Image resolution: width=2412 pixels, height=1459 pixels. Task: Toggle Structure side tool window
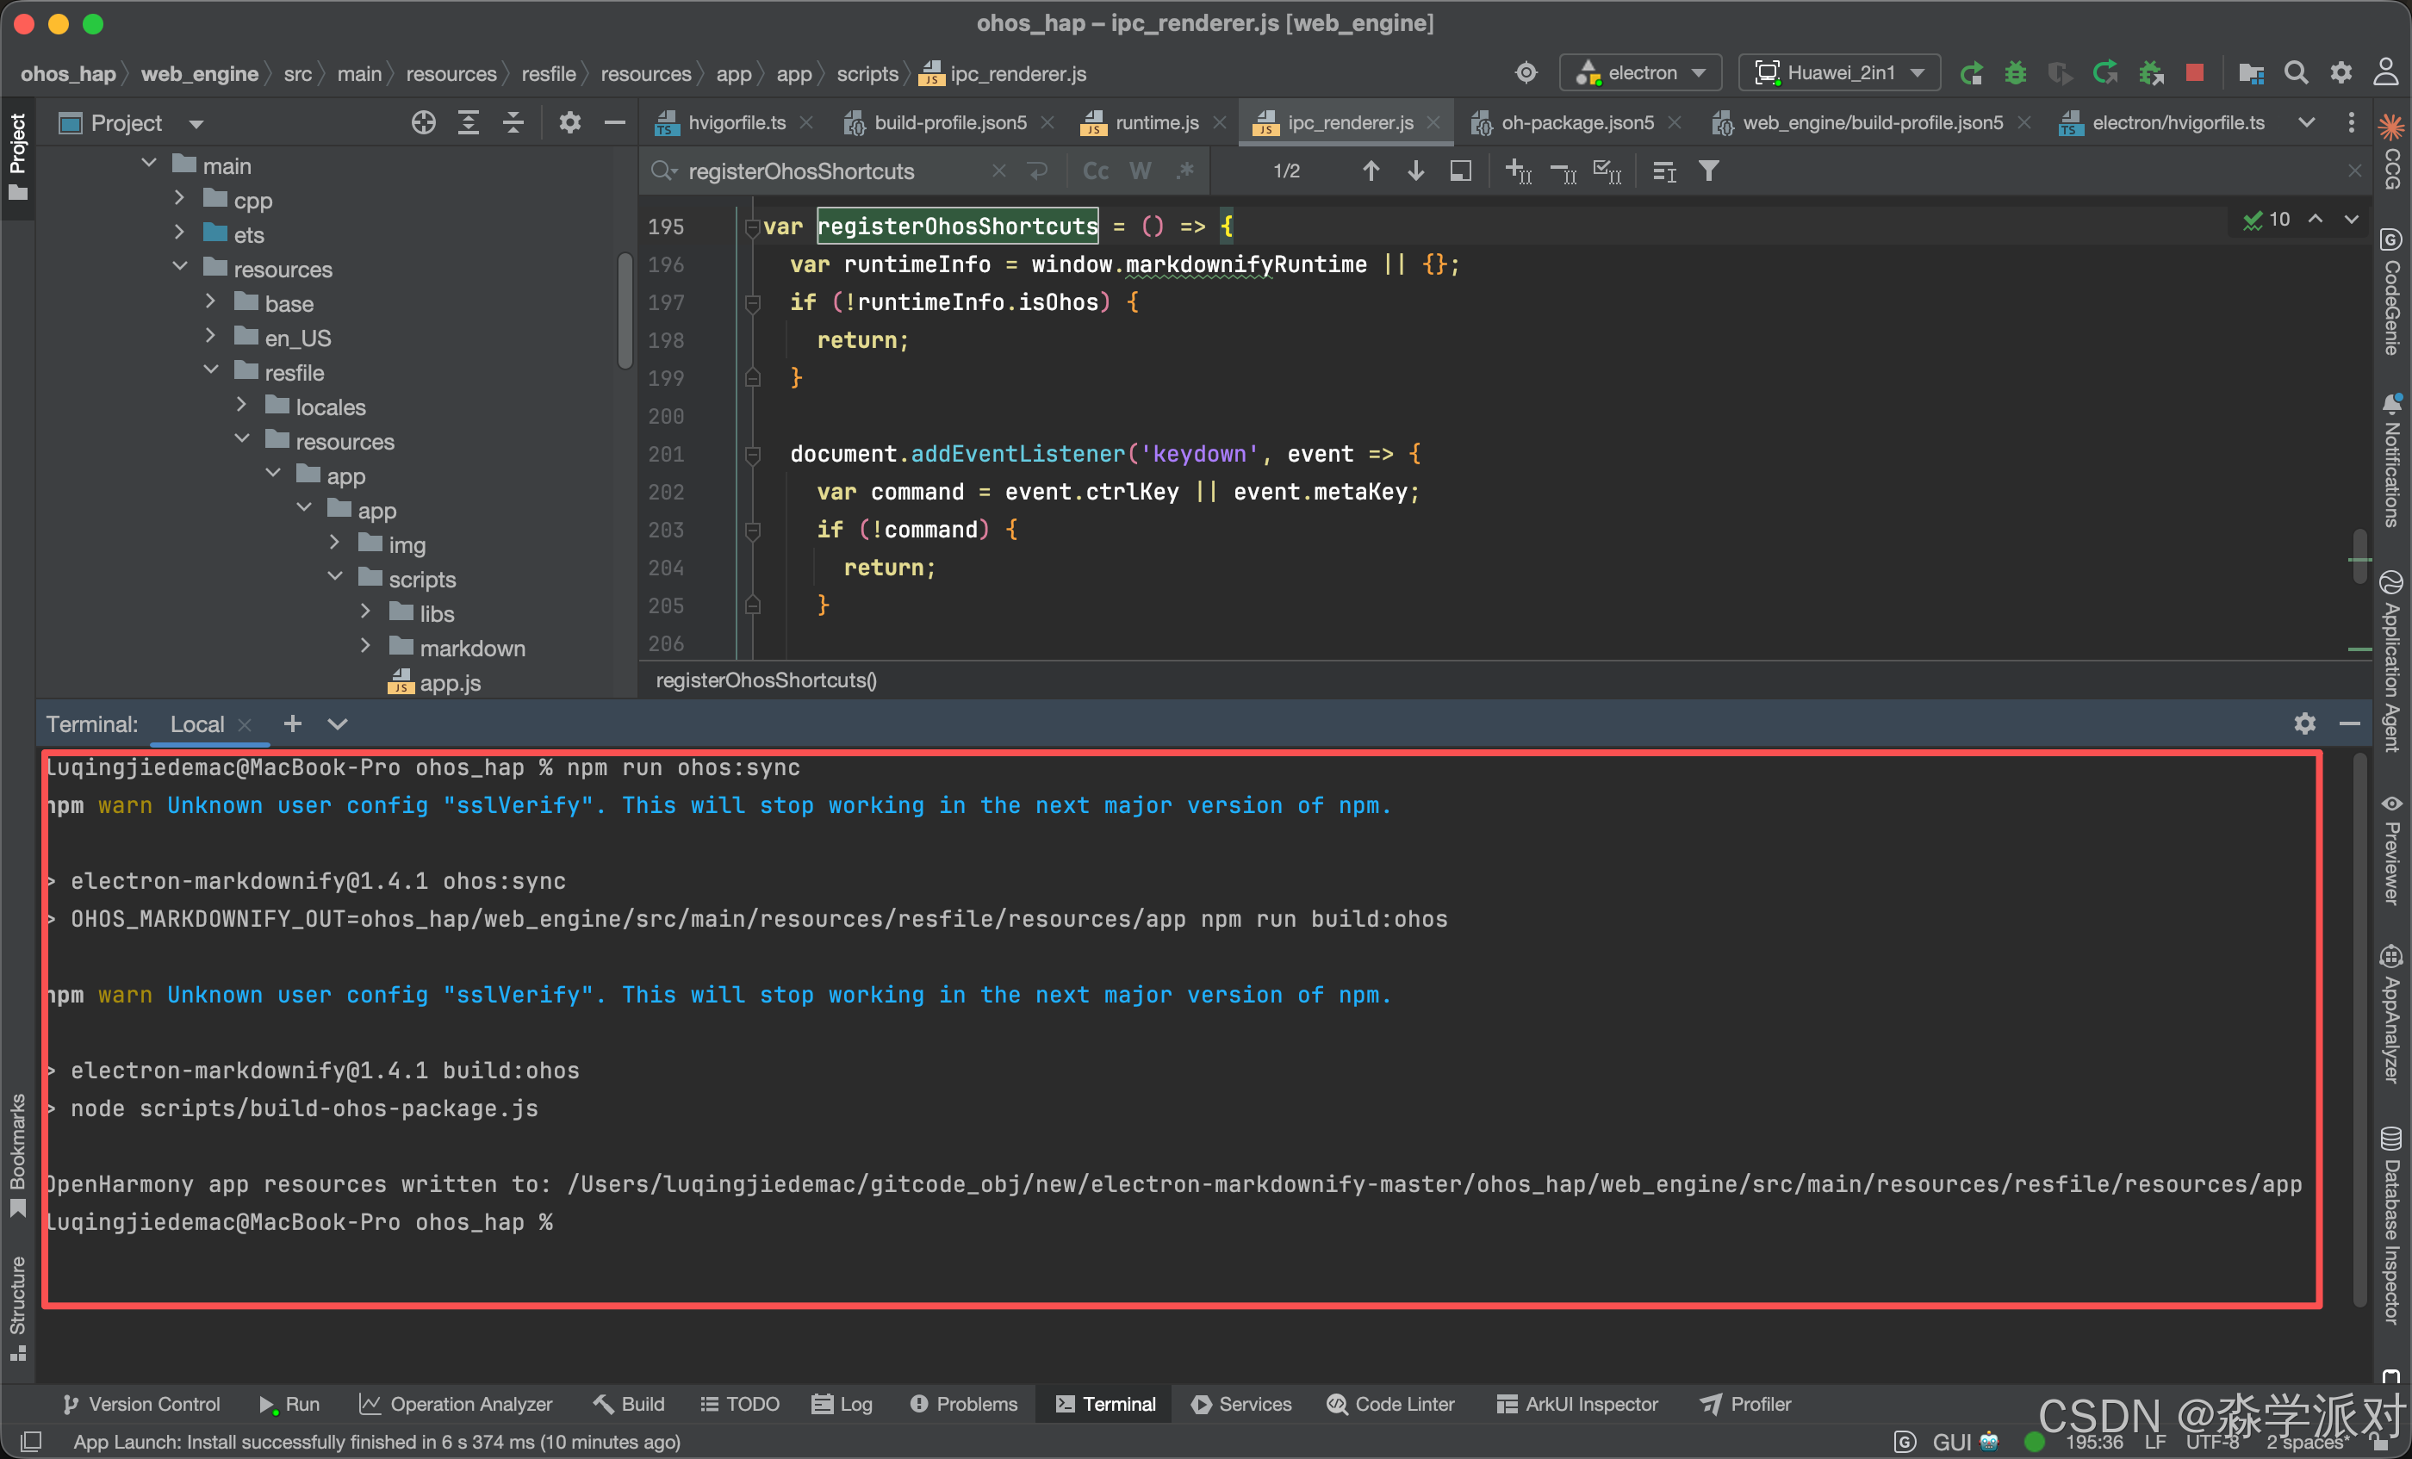pyautogui.click(x=16, y=1307)
